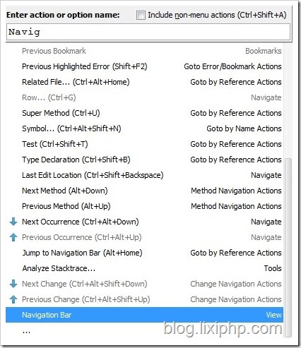Select Previous Highlighted Error (Shift+F2)
Image resolution: width=301 pixels, height=348 pixels.
145,66
